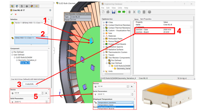
Task: Switch to the Items tab
Action: 136,19
